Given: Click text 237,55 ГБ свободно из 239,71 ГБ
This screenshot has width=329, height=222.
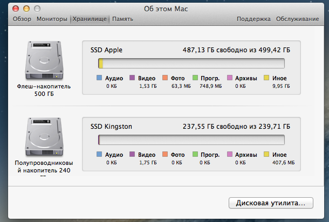Looking at the screenshot, I should (236, 127).
